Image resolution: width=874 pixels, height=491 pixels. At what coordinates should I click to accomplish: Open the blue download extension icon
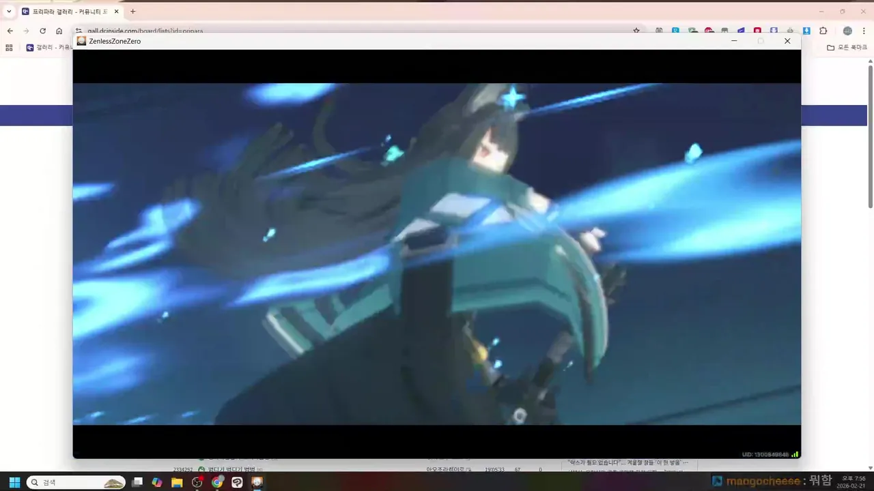coord(806,31)
